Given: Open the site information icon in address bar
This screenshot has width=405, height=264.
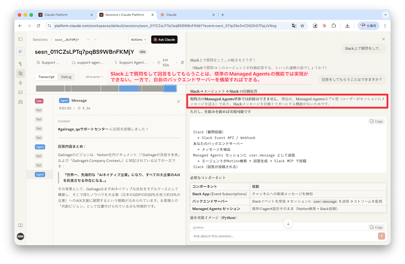Looking at the screenshot, I should click(x=49, y=26).
